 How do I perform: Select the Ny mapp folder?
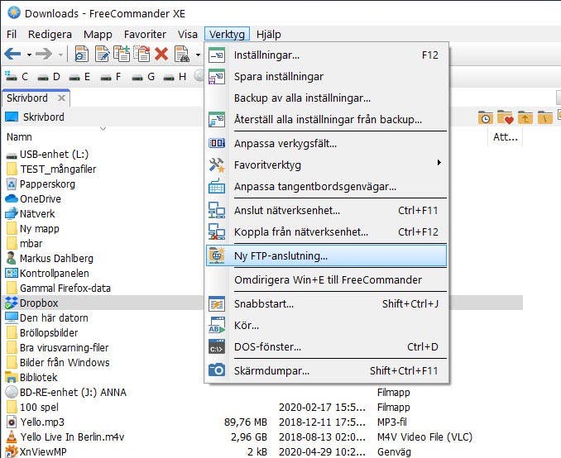[32, 228]
